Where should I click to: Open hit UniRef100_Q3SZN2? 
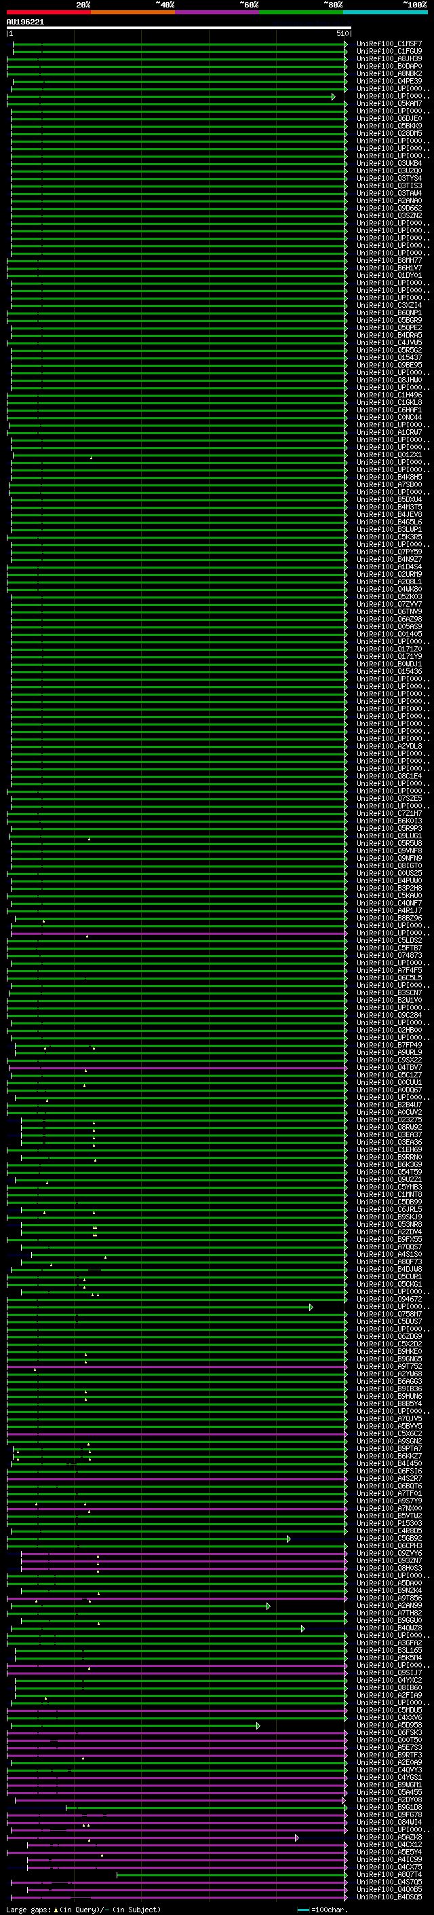click(389, 215)
